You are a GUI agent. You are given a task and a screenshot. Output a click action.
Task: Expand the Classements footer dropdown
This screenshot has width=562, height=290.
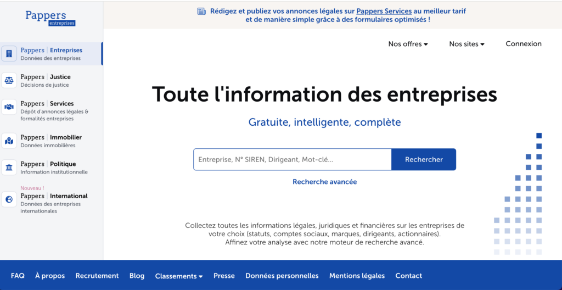pyautogui.click(x=179, y=276)
